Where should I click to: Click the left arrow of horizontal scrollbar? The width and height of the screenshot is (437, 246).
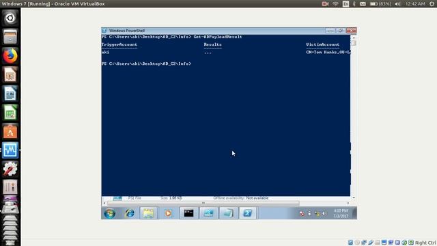pyautogui.click(x=104, y=203)
